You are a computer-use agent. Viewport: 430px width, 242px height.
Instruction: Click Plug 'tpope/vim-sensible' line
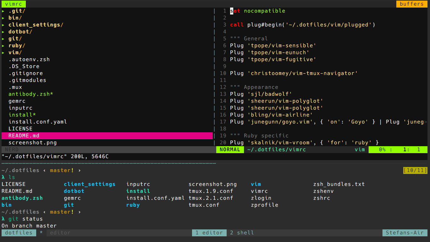(x=273, y=46)
